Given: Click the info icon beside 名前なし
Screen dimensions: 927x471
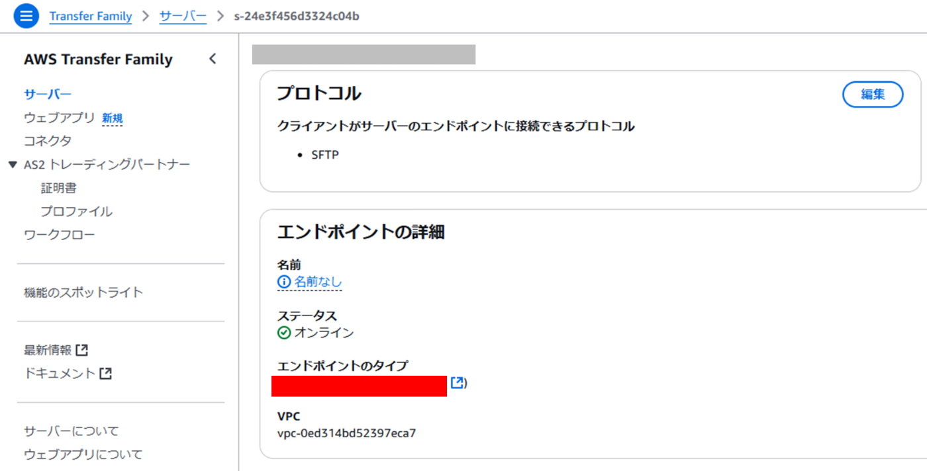Looking at the screenshot, I should pyautogui.click(x=284, y=282).
